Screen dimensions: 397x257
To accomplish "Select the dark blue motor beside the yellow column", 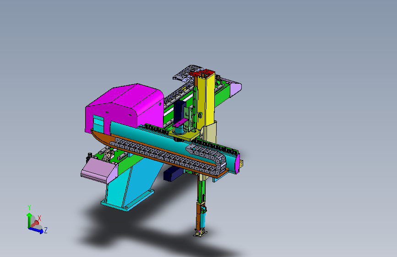I will coord(180,110).
